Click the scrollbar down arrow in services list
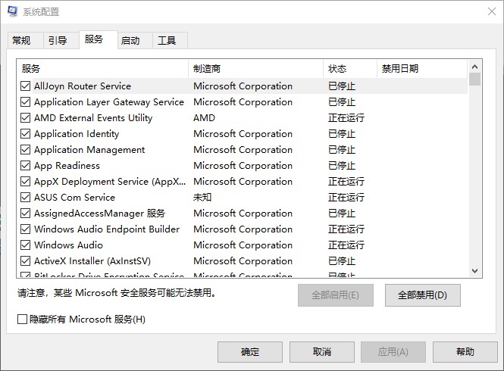Viewport: 504px width, 371px height. (x=475, y=271)
